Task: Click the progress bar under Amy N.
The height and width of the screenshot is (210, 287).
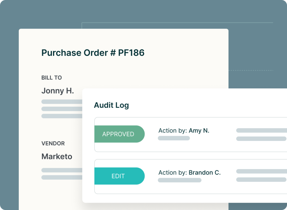Action: (x=174, y=138)
